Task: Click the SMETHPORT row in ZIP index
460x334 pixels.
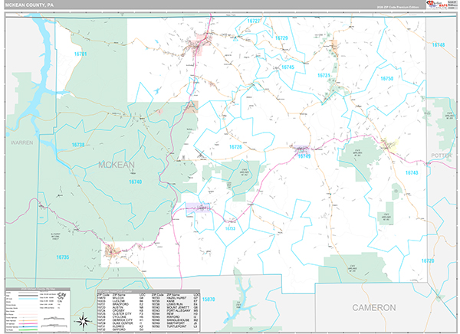Action: pyautogui.click(x=176, y=323)
